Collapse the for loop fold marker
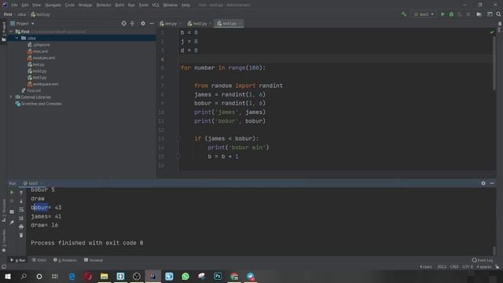The image size is (503, 283). pyautogui.click(x=178, y=68)
